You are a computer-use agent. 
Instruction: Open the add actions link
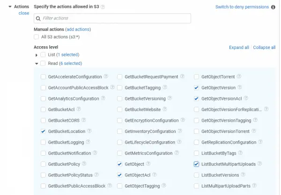coord(78,29)
